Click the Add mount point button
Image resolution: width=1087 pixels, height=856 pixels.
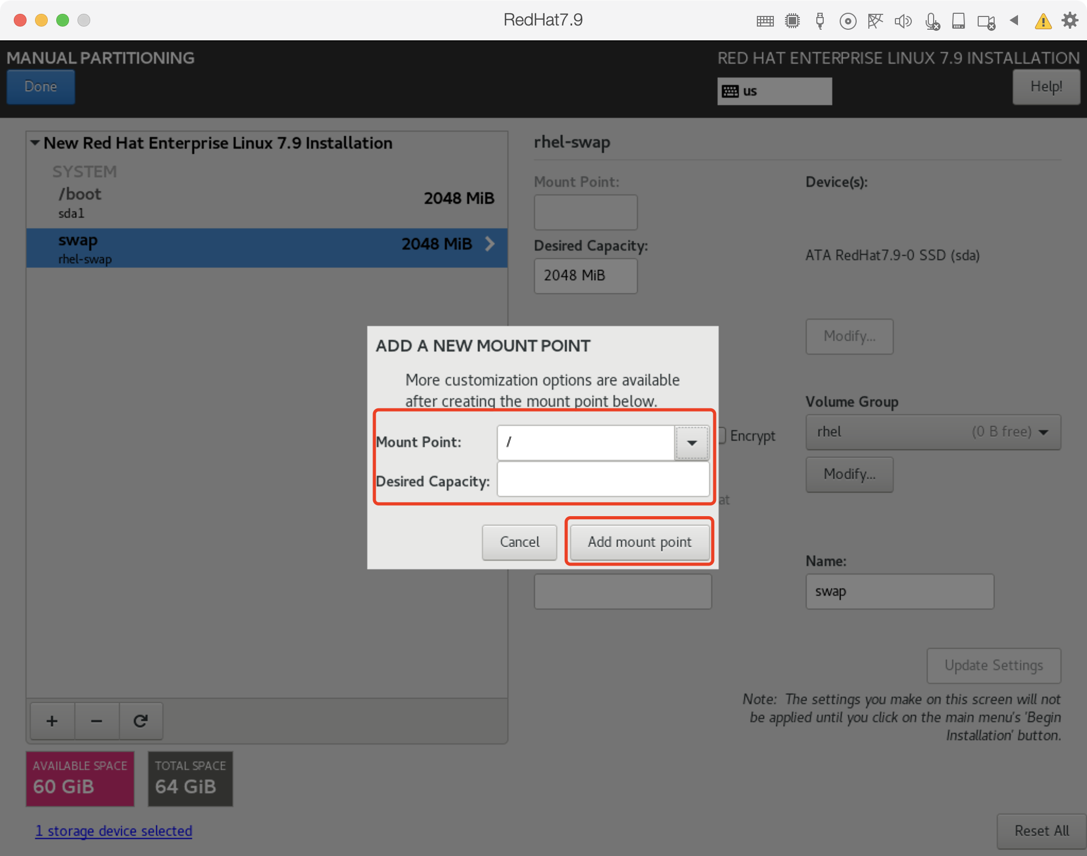pos(639,542)
